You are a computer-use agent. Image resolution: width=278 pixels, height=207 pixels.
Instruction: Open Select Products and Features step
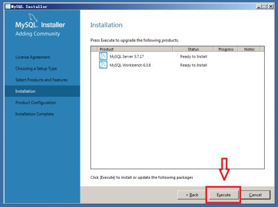tap(42, 80)
